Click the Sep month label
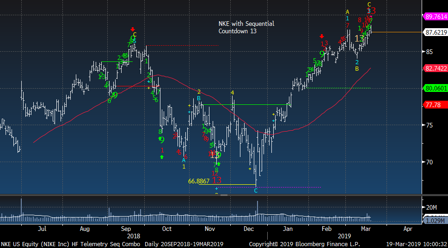The width and height of the screenshot is (448, 248). (126, 229)
